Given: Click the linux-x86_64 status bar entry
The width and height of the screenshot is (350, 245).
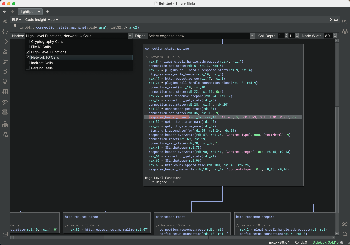Looking at the screenshot, I should (279, 242).
